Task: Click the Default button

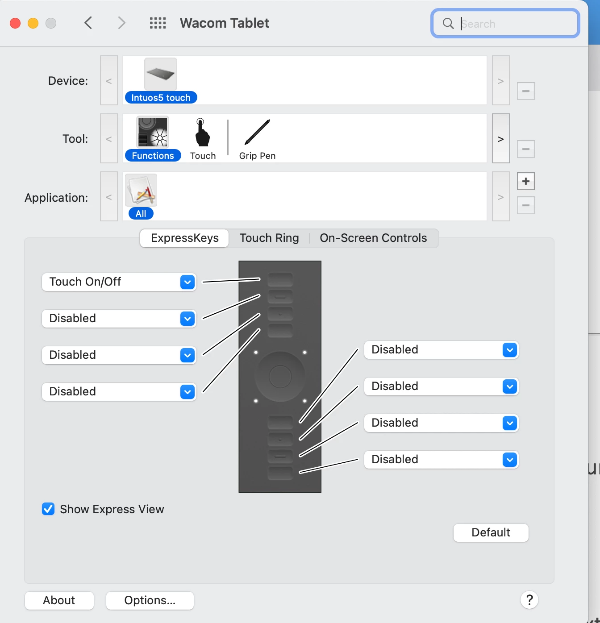Action: (491, 533)
